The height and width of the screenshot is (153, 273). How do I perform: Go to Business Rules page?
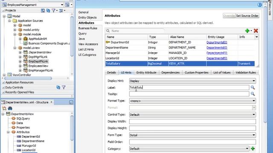tap(88, 28)
